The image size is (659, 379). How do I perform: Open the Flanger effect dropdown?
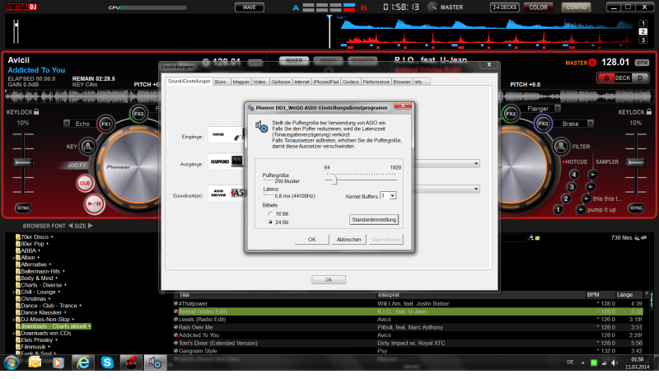coord(558,109)
